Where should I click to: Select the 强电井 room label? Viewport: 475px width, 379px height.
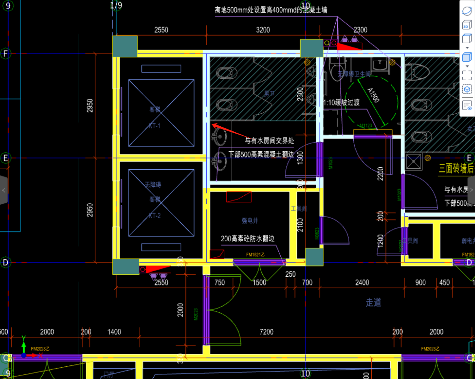(x=250, y=221)
